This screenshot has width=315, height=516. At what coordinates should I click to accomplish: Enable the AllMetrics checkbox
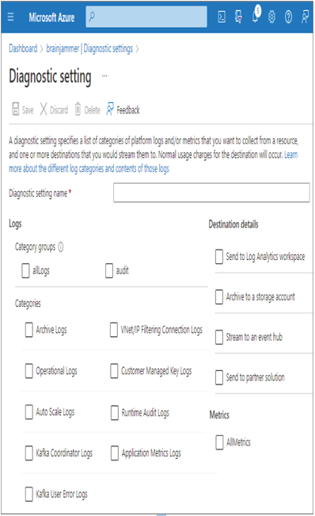[x=219, y=442]
